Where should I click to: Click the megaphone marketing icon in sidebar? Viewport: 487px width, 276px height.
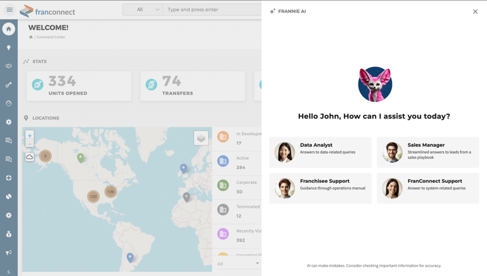(9, 252)
